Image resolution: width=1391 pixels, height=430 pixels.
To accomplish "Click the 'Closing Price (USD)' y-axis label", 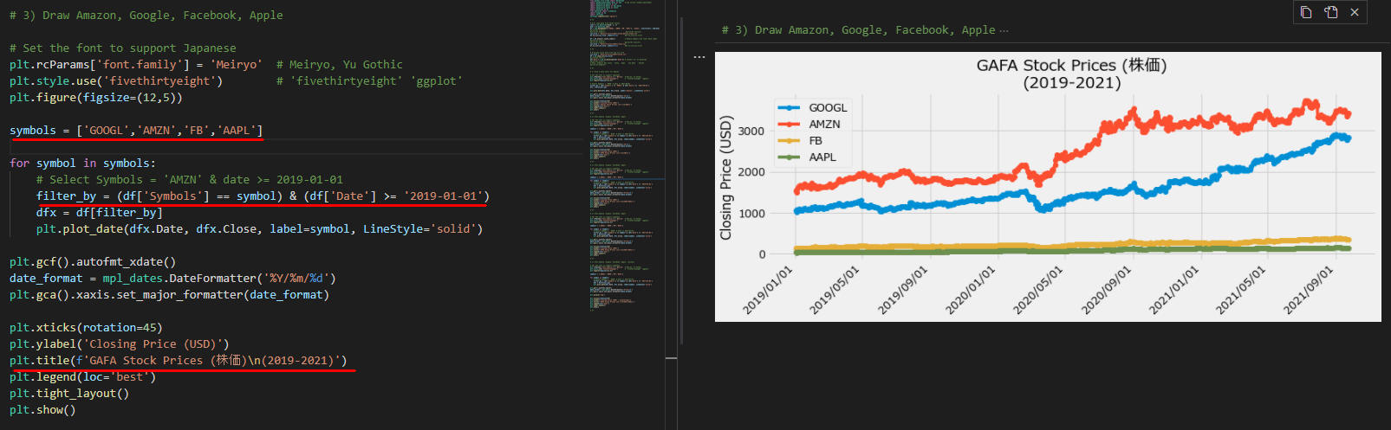I will pyautogui.click(x=726, y=177).
